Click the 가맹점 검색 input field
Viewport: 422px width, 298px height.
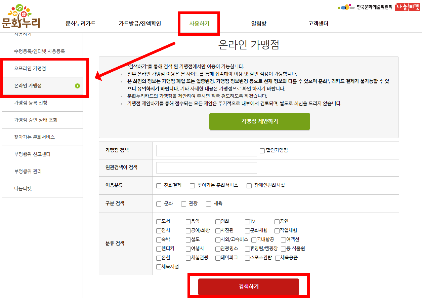click(206, 151)
